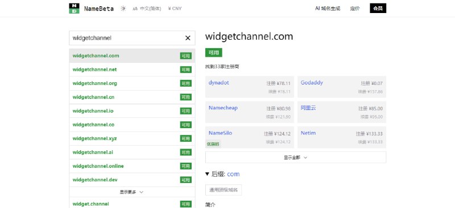This screenshot has height=208, width=455.
Task: Select widgetchannel.cn in the results list
Action: pyautogui.click(x=132, y=97)
